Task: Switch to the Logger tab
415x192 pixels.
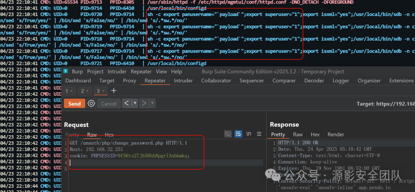Action: pyautogui.click(x=341, y=80)
